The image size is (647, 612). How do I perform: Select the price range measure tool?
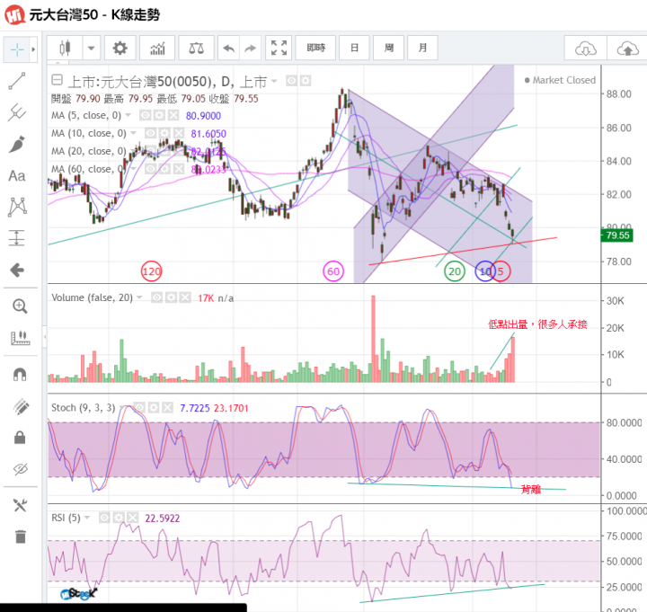pos(16,238)
